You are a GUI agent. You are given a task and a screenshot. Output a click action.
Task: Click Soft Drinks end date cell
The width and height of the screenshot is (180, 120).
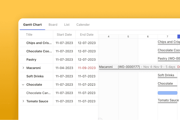pos(87,76)
